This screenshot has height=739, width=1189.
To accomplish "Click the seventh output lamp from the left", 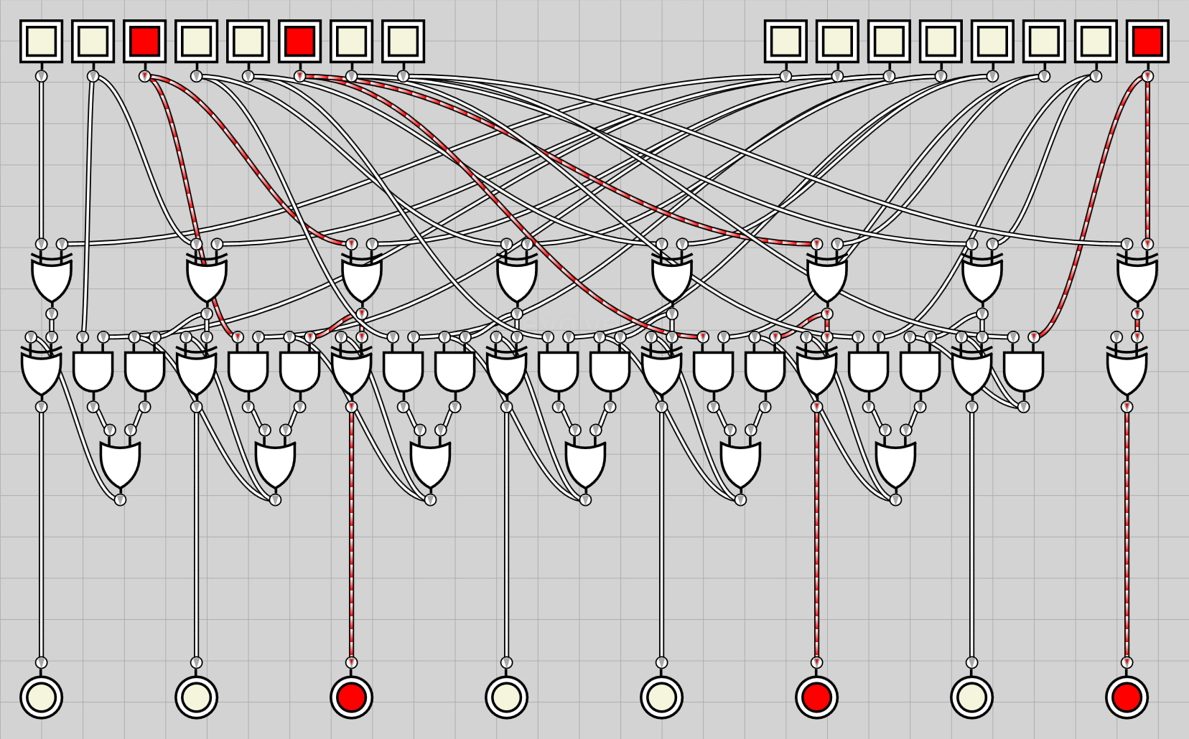I will 971,697.
